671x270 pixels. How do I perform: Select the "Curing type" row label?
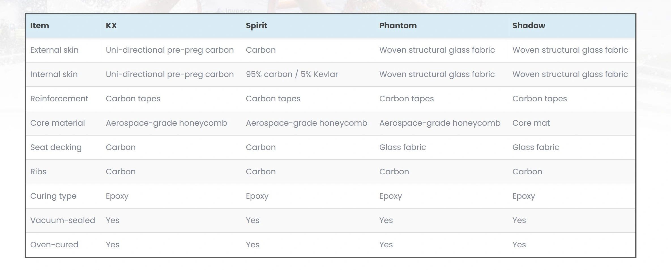click(53, 196)
